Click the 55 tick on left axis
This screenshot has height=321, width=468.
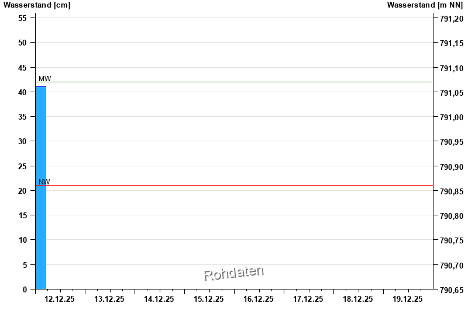tap(22, 18)
